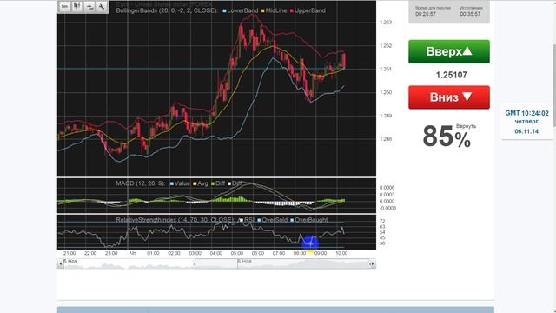556x313 pixels.
Task: Open the add/remove indicator plus-minus tool
Action: (x=89, y=6)
